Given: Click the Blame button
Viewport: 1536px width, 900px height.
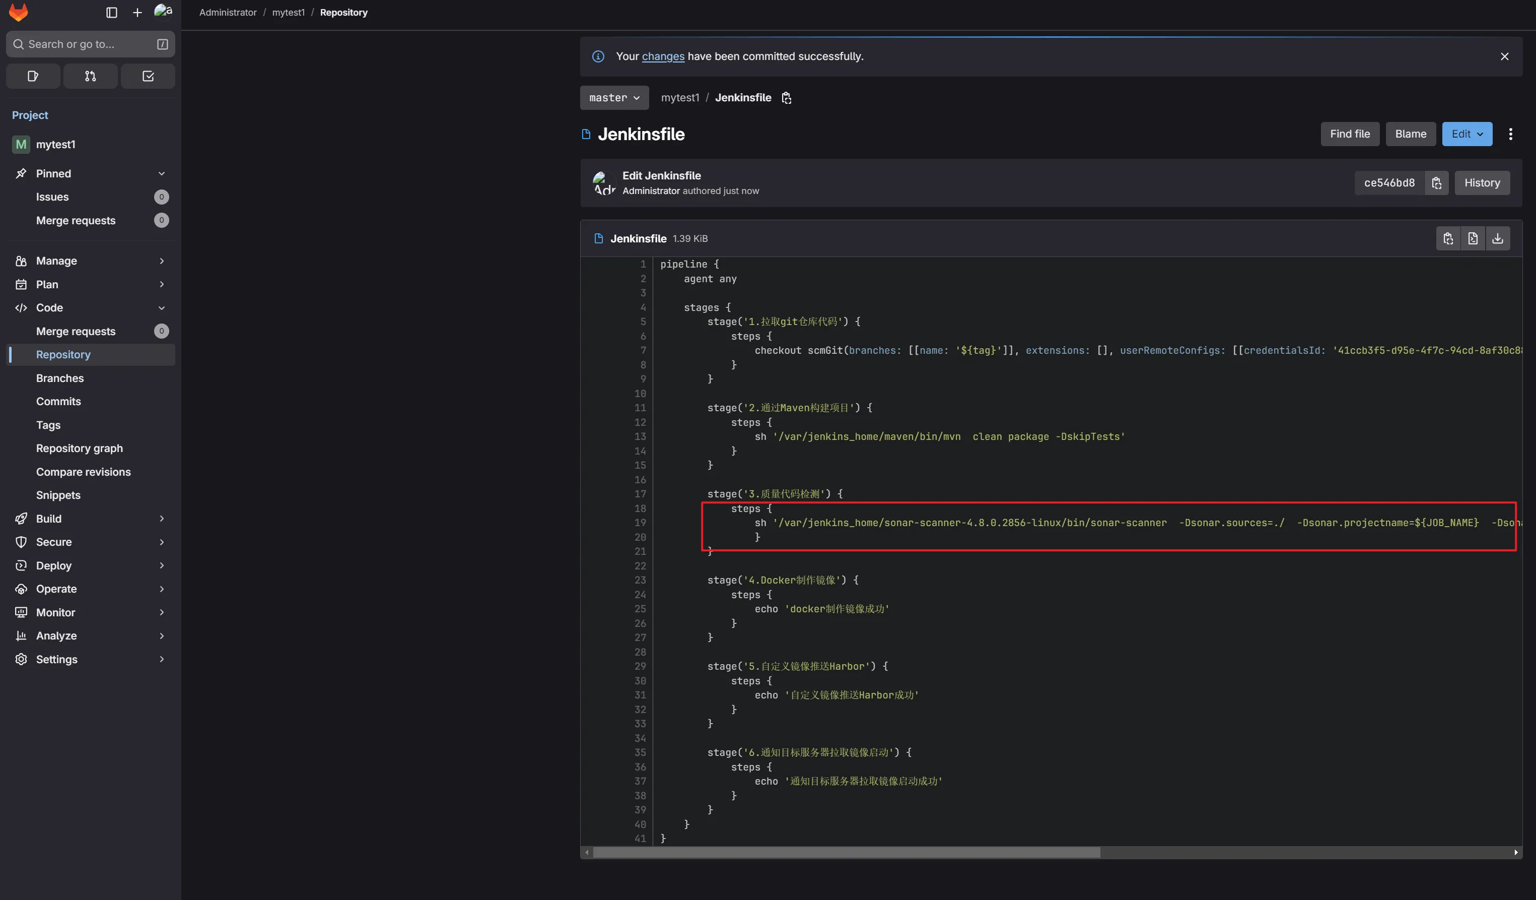Looking at the screenshot, I should coord(1411,134).
